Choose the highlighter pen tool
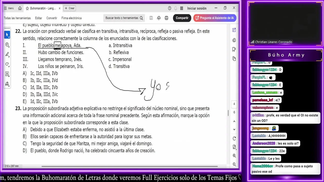The image size is (324, 182). point(7,54)
